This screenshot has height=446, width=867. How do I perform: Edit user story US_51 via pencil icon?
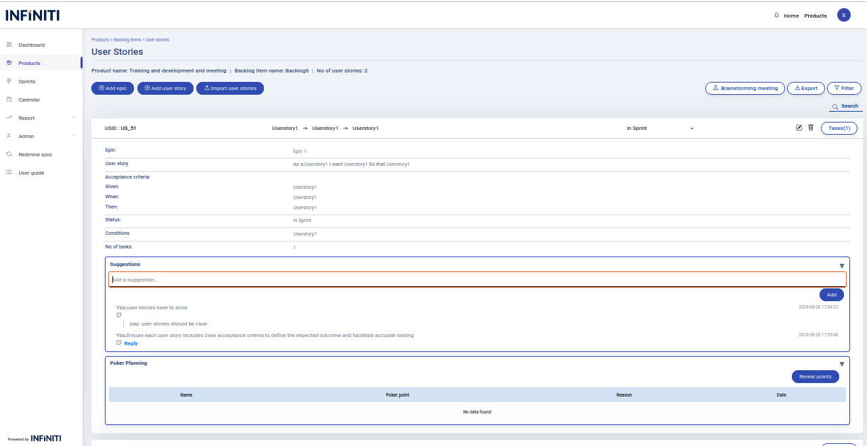[x=799, y=127]
